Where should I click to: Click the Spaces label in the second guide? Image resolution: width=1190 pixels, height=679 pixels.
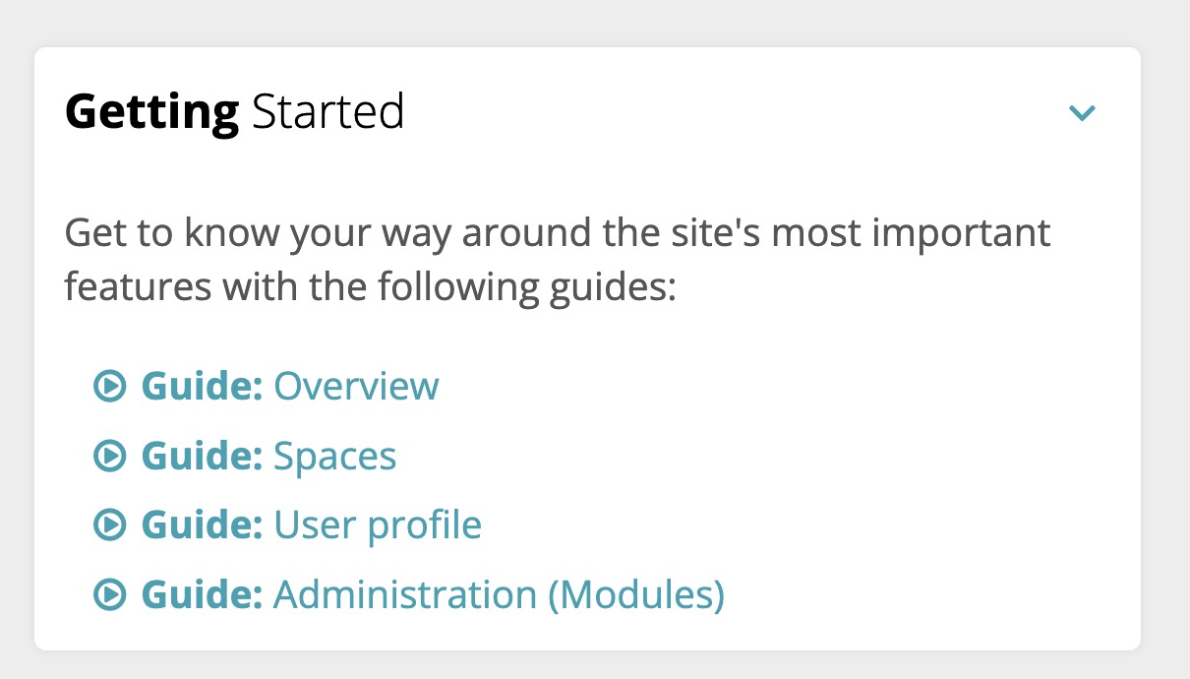pos(335,455)
